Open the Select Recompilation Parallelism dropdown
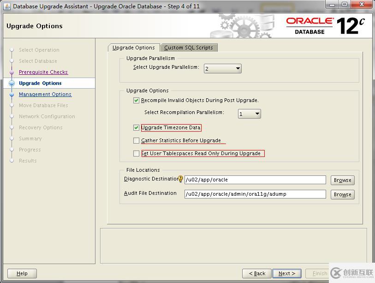375x283 pixels. [250, 114]
